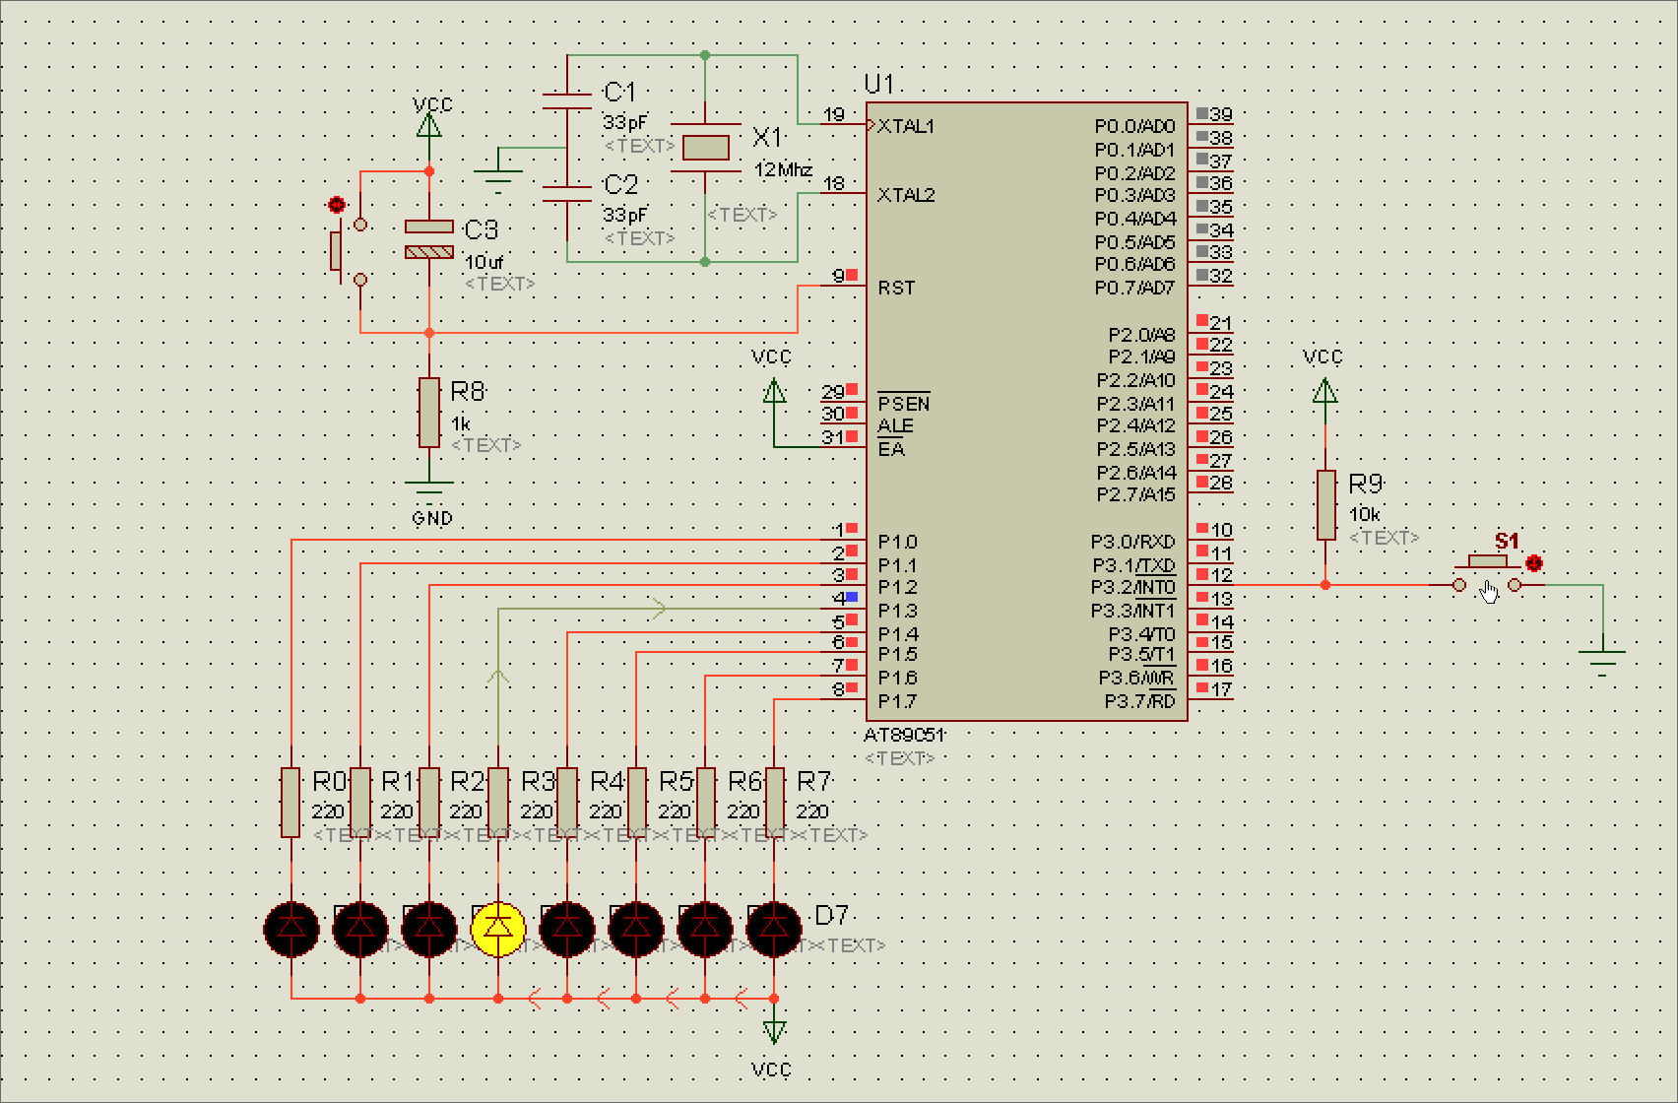The height and width of the screenshot is (1103, 1678).
Task: Click the P1.3 pin label
Action: point(897,611)
